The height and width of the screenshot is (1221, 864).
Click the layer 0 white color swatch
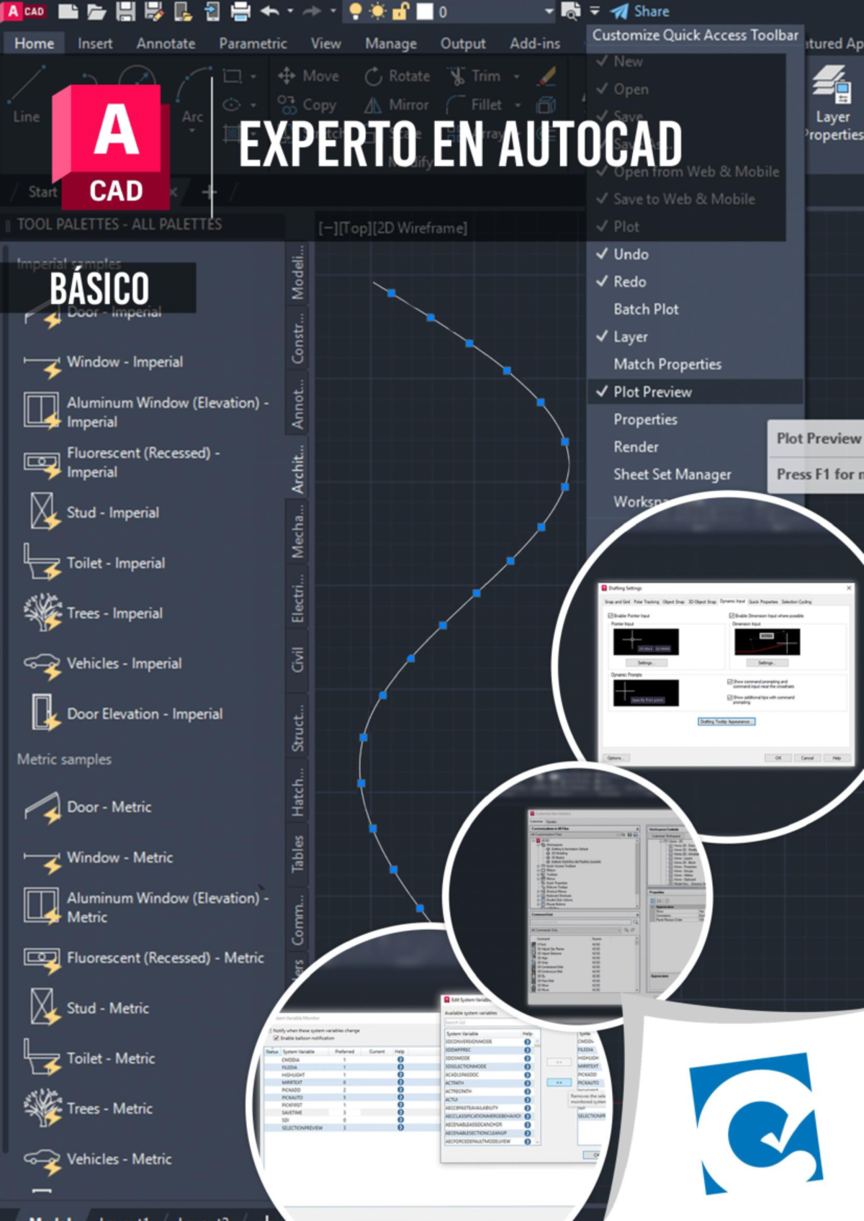[x=425, y=12]
